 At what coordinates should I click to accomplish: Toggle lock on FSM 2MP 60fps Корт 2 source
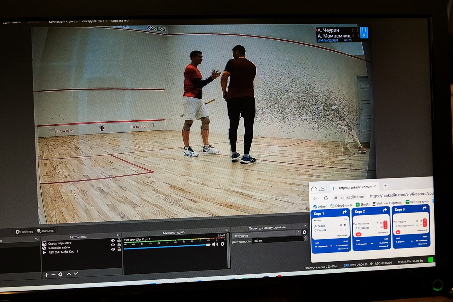pyautogui.click(x=119, y=249)
